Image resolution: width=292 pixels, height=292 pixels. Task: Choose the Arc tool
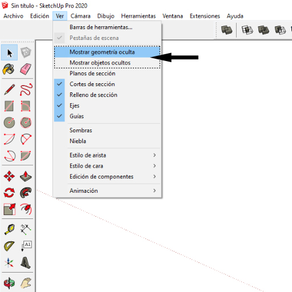pos(9,139)
